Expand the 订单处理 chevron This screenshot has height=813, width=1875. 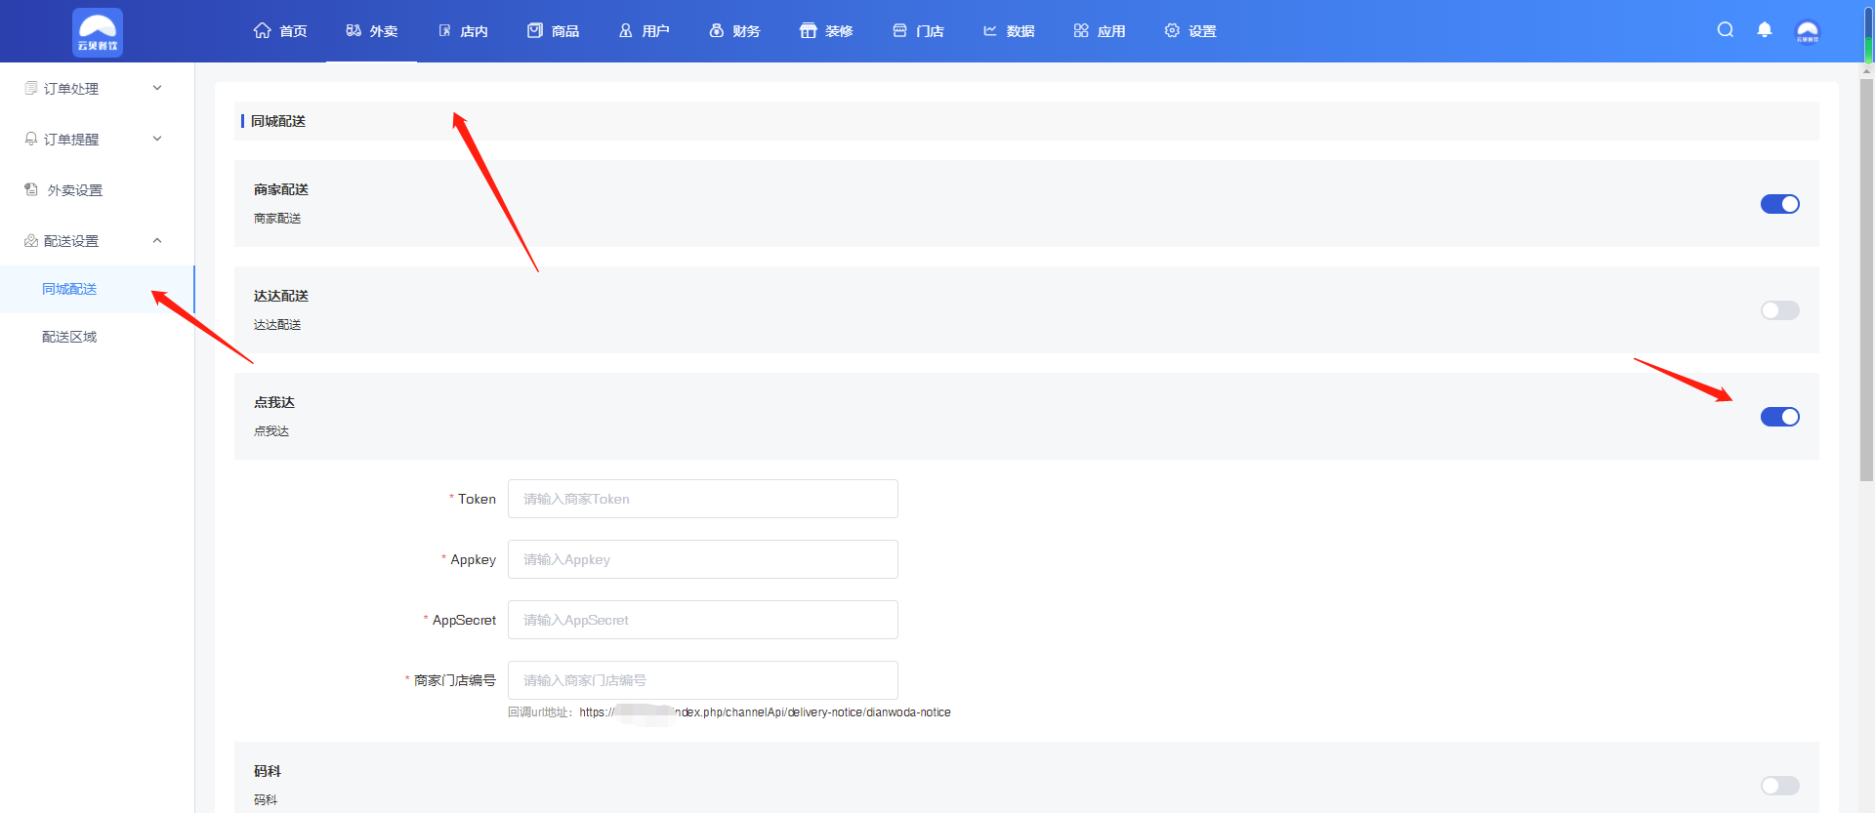(x=157, y=88)
